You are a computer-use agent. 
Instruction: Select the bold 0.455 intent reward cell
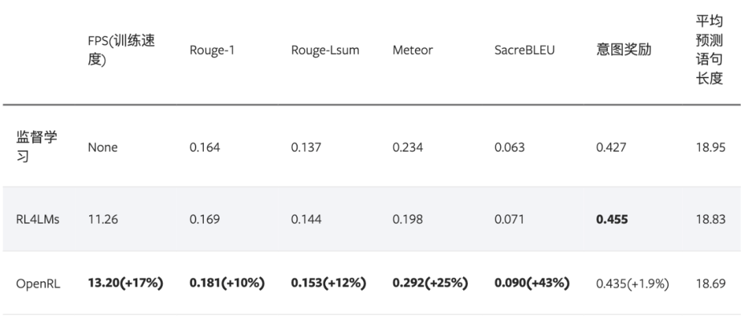point(612,220)
